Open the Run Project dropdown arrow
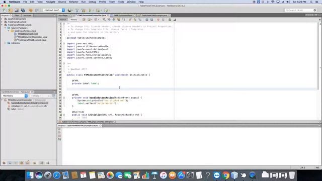The width and height of the screenshot is (322, 181). [93, 10]
